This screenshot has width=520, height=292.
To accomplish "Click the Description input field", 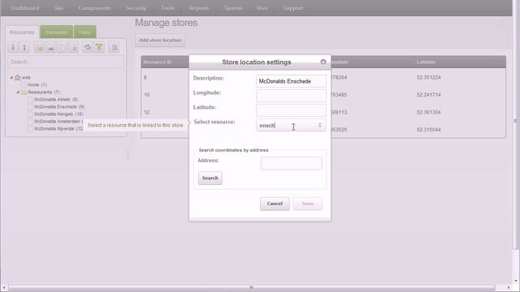I will (x=291, y=81).
